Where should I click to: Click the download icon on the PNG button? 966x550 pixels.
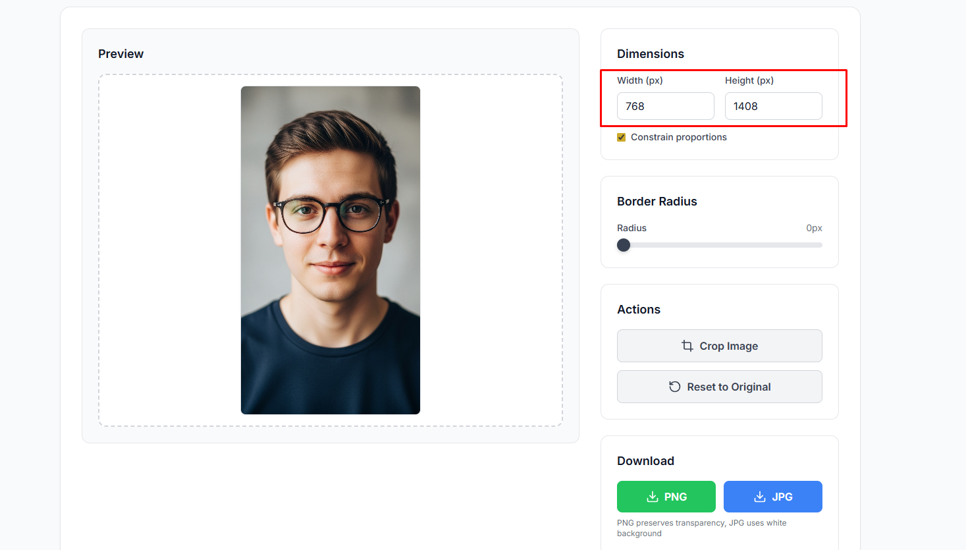click(x=653, y=497)
